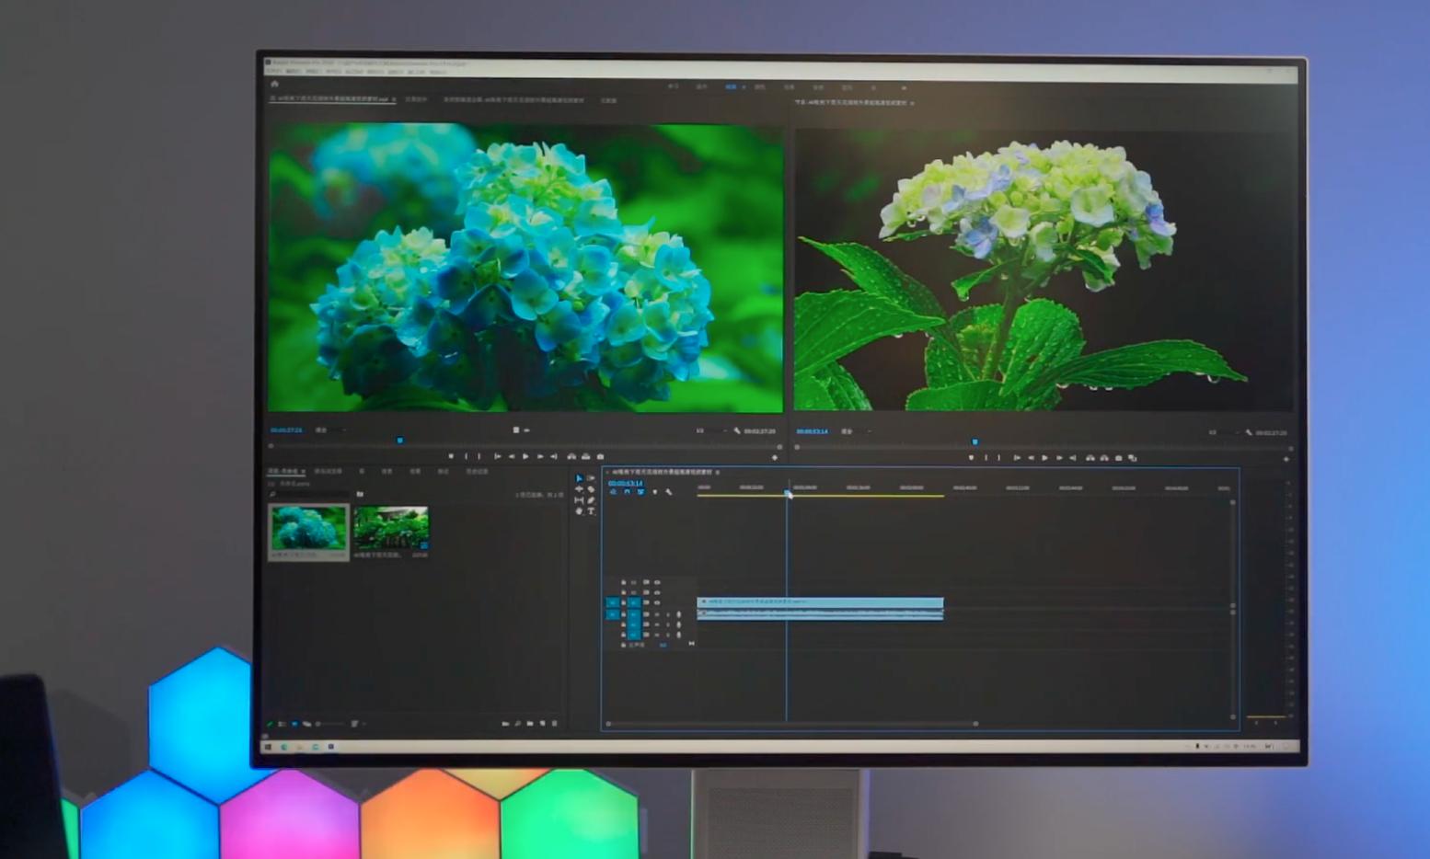This screenshot has width=1430, height=859.
Task: Open Source monitor settings wrench menu
Action: pyautogui.click(x=737, y=430)
